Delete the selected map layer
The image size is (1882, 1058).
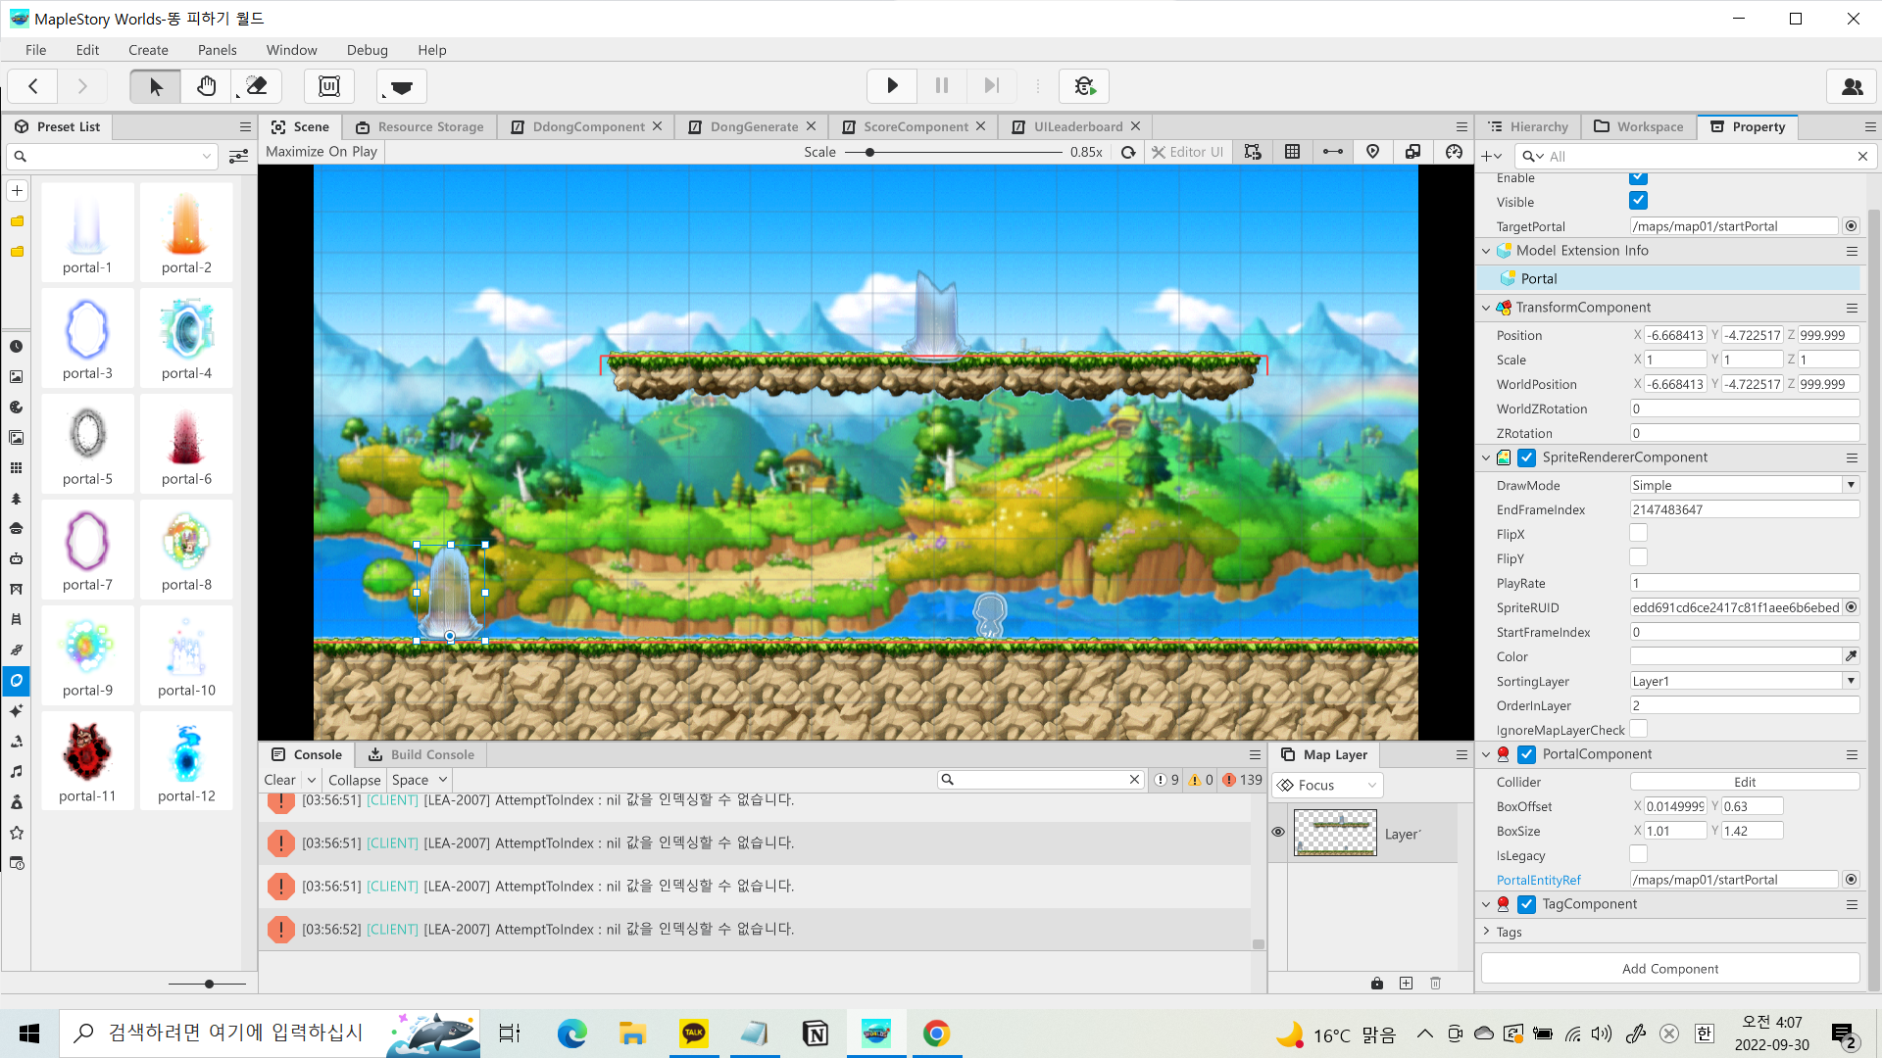(x=1436, y=983)
